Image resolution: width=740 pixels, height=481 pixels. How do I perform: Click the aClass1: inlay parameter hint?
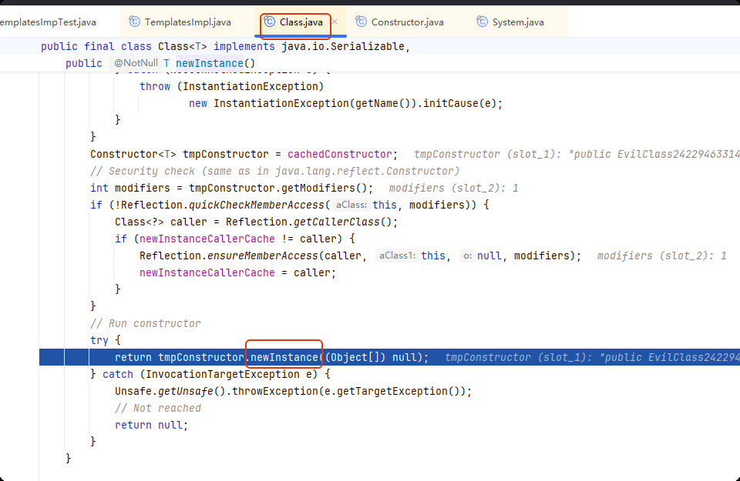pyautogui.click(x=396, y=256)
